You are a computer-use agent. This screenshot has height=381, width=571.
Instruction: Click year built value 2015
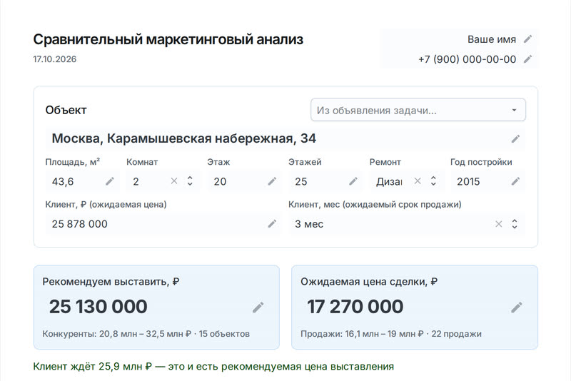pyautogui.click(x=468, y=181)
